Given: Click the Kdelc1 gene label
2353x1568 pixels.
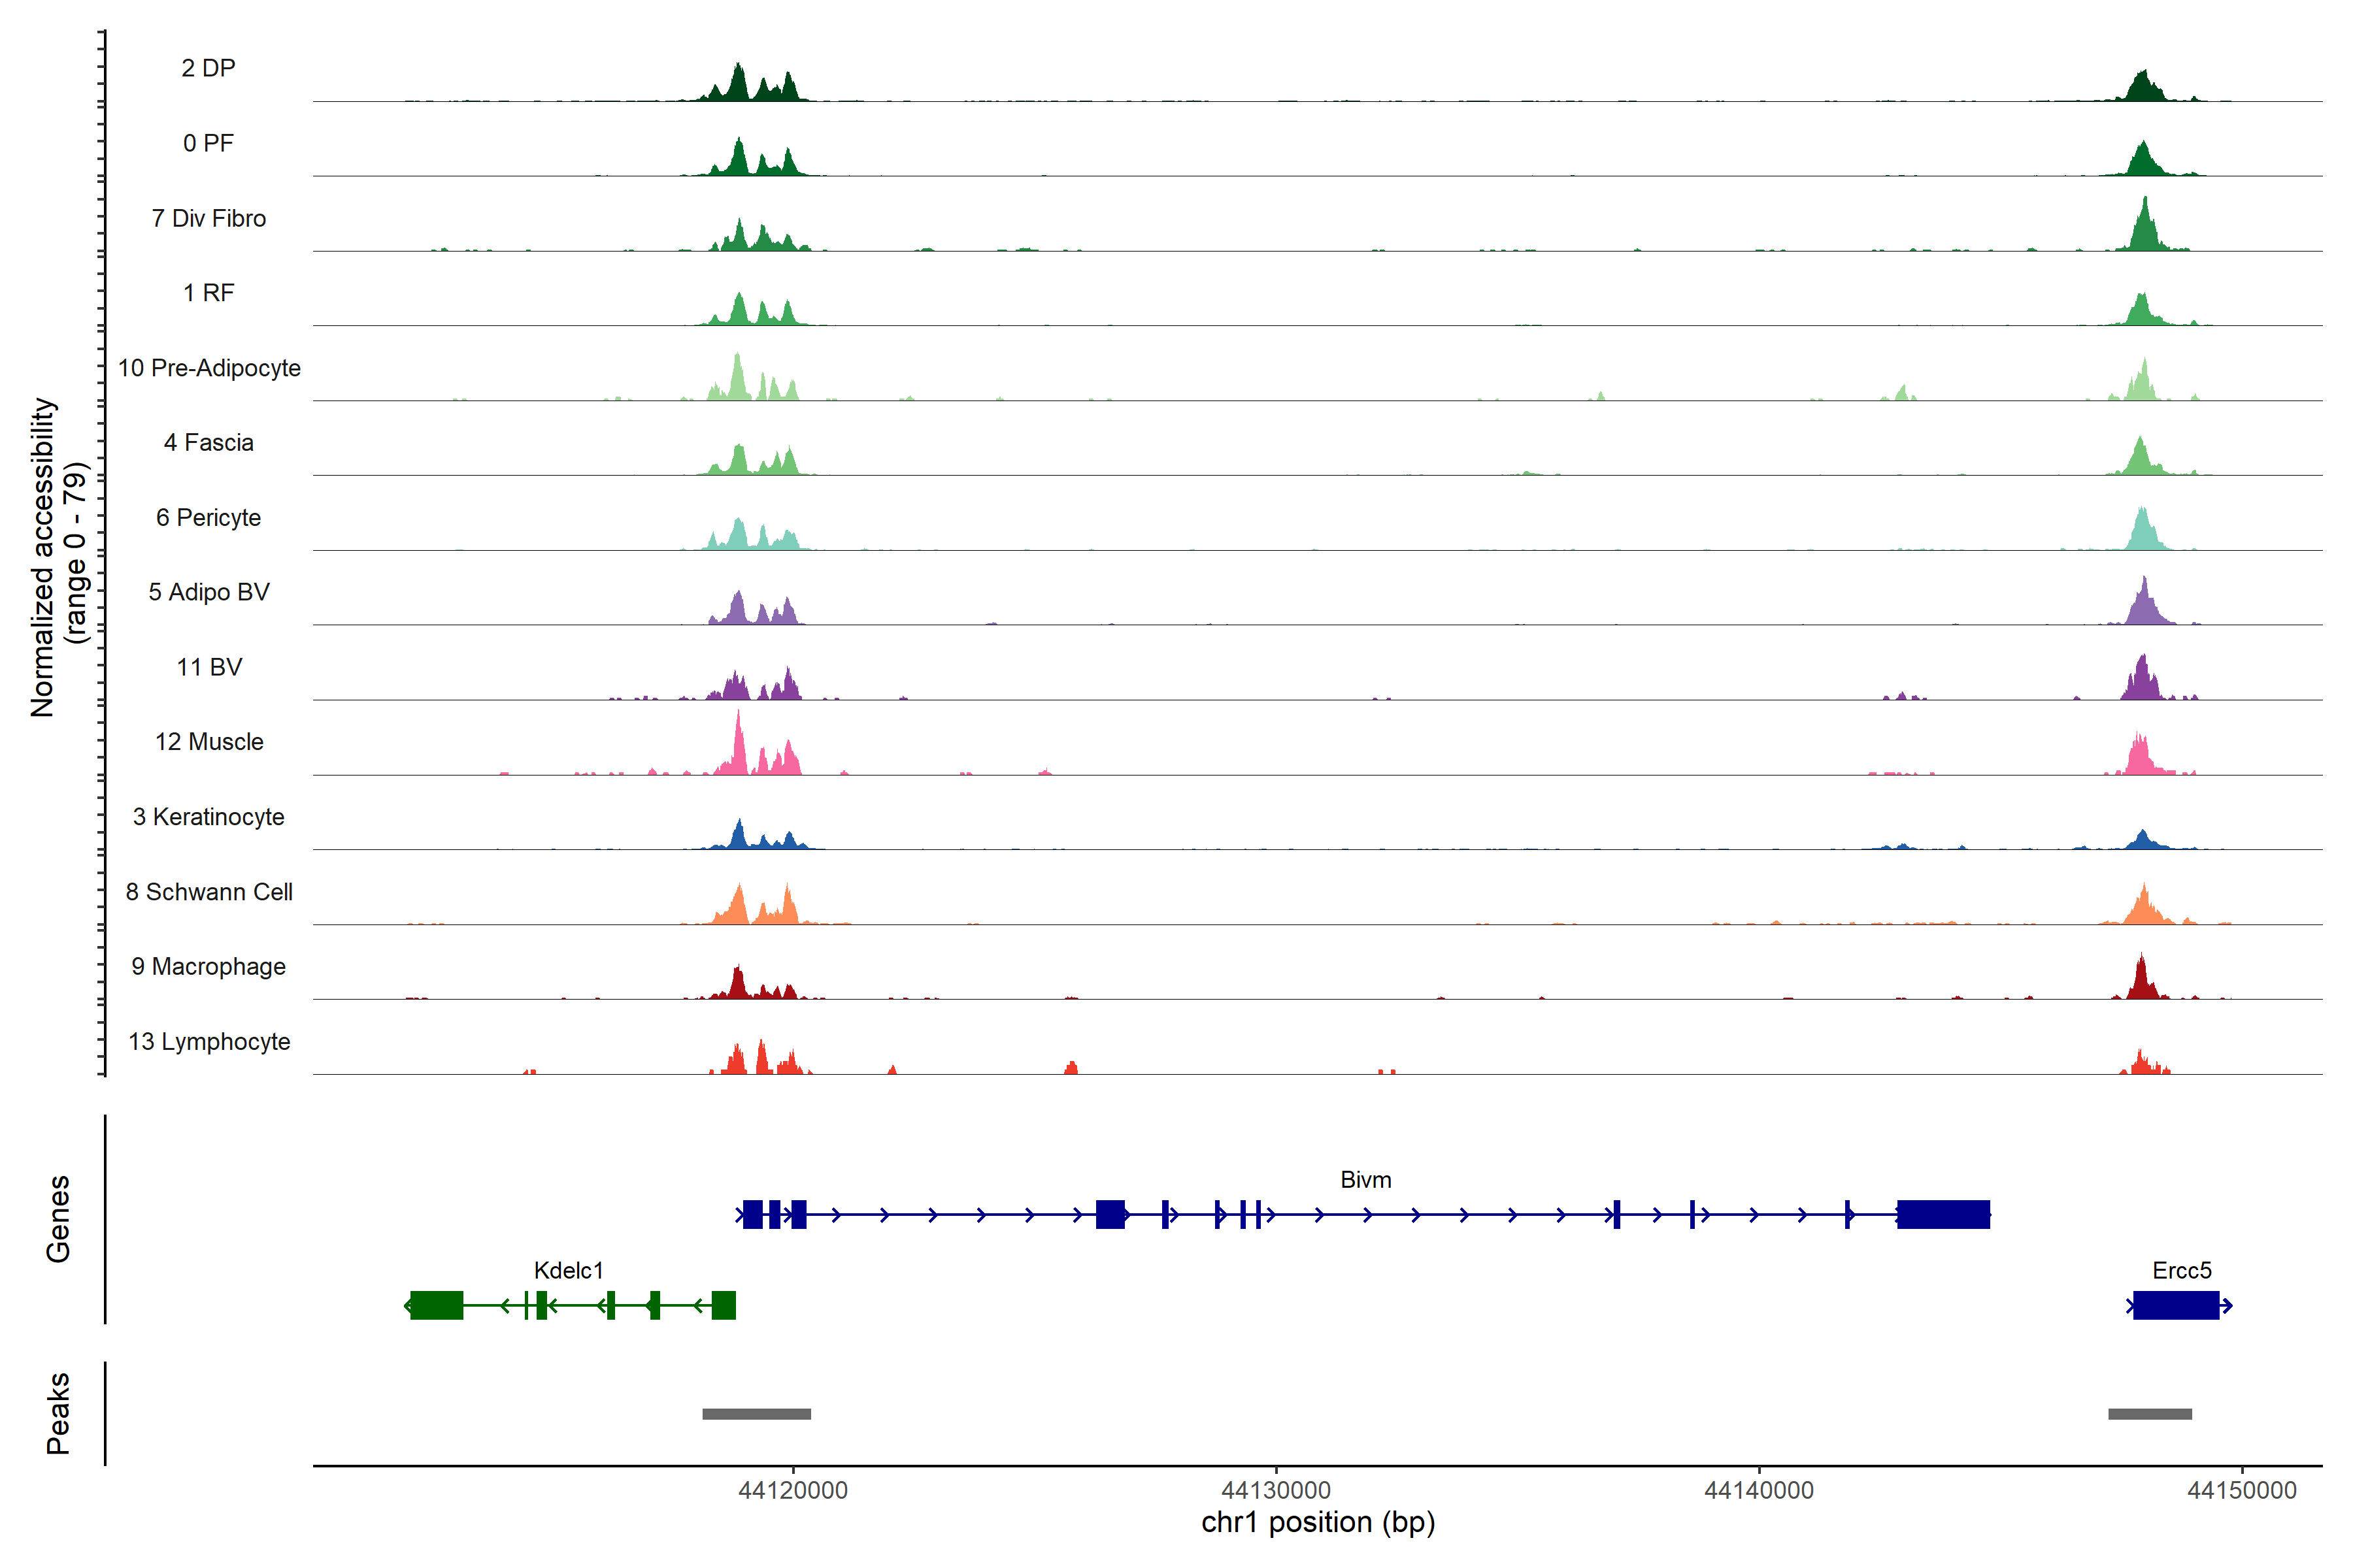Looking at the screenshot, I should tap(568, 1270).
